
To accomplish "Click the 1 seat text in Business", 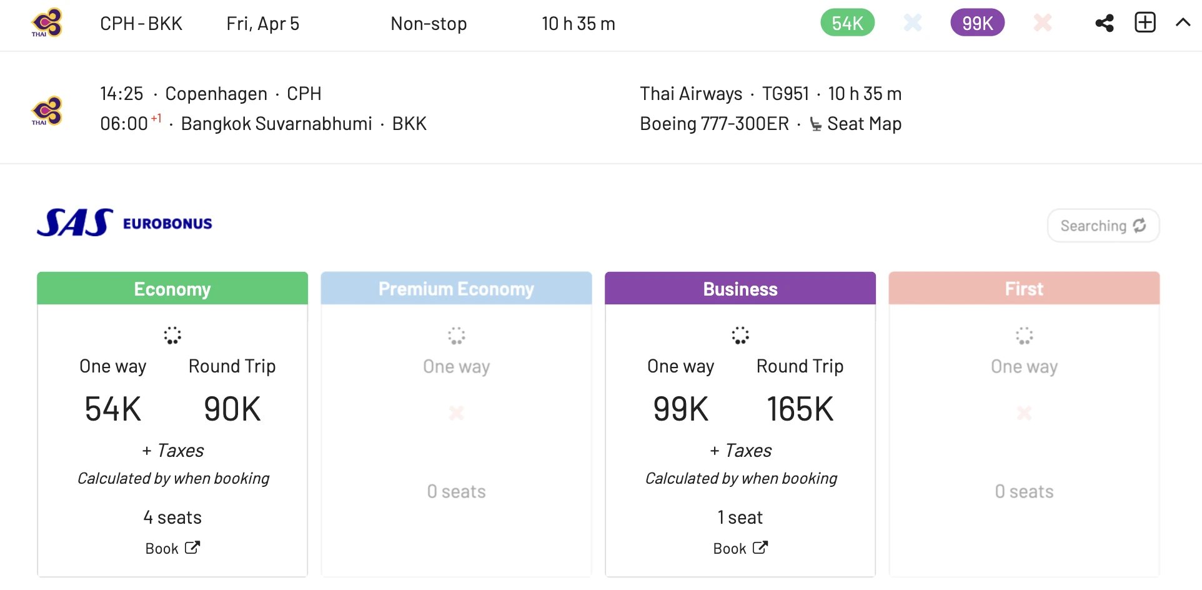I will (x=740, y=517).
